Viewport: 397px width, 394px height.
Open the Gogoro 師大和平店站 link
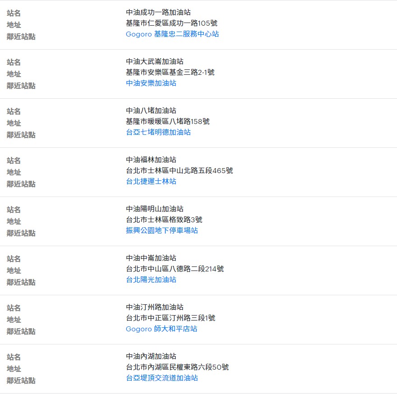pyautogui.click(x=162, y=329)
